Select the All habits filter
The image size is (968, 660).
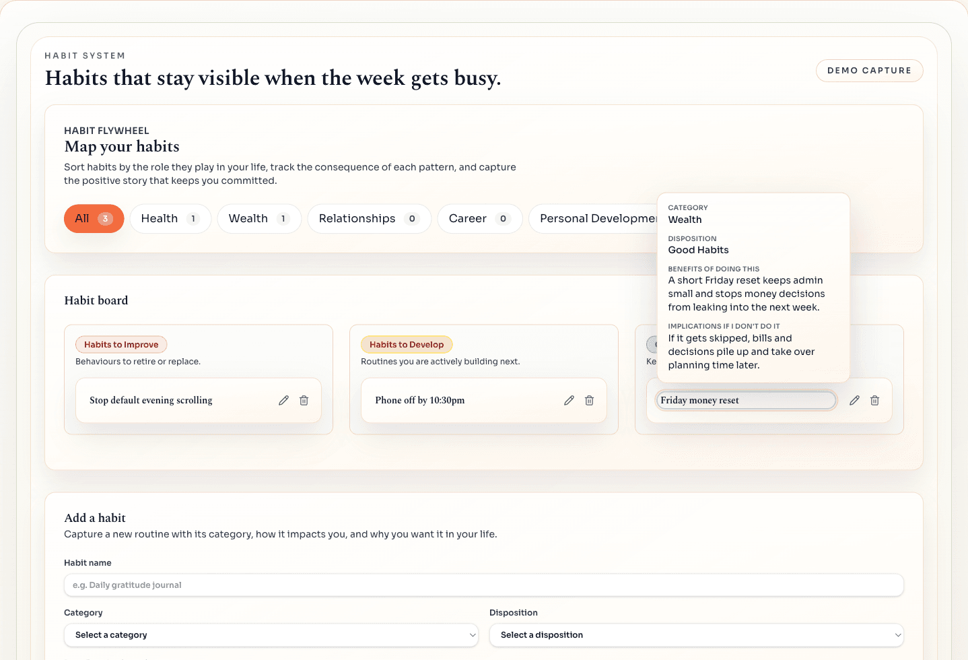pos(94,218)
